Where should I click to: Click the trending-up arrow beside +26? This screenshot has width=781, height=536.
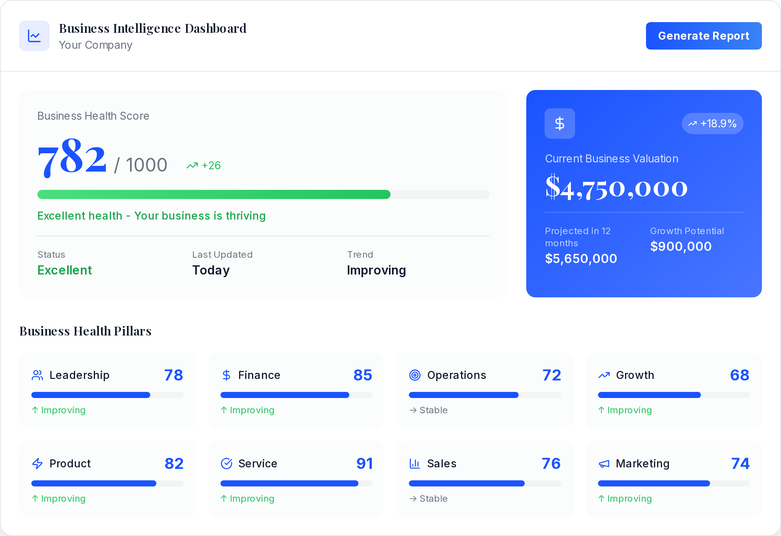(192, 165)
